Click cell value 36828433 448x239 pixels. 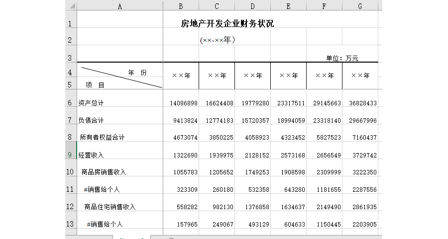click(363, 103)
